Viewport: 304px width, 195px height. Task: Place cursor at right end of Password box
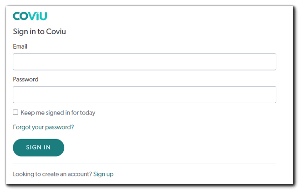271,95
